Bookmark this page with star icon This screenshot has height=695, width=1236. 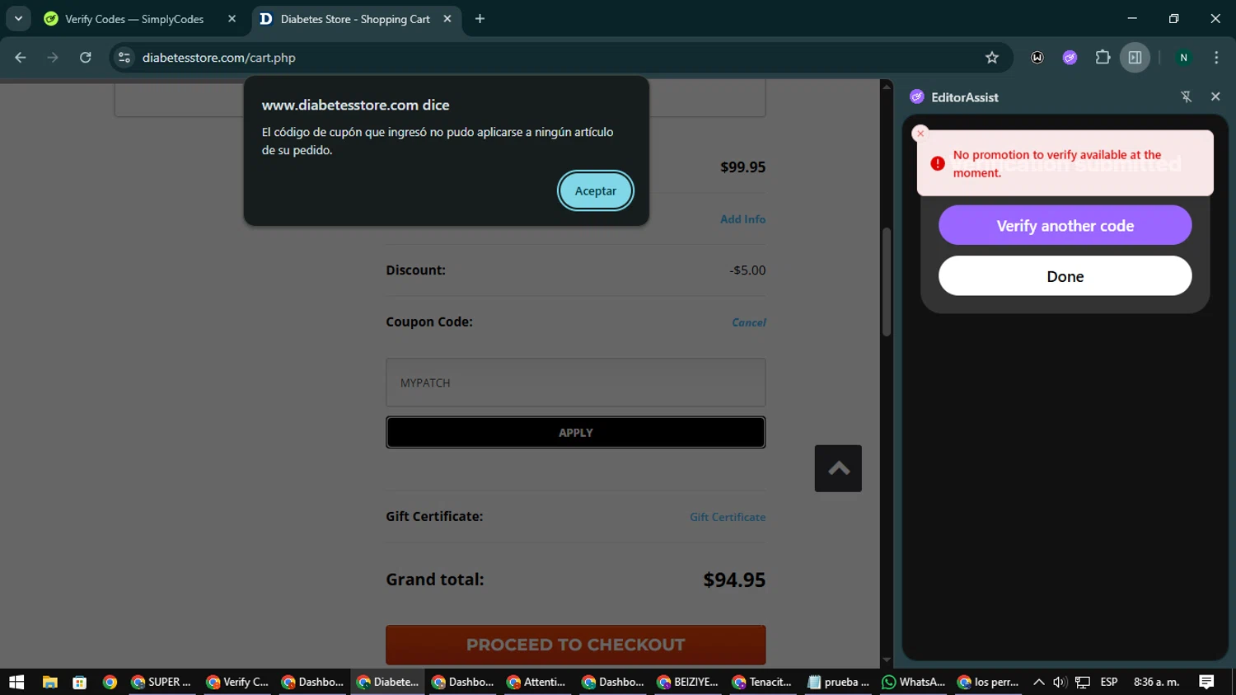pos(992,58)
